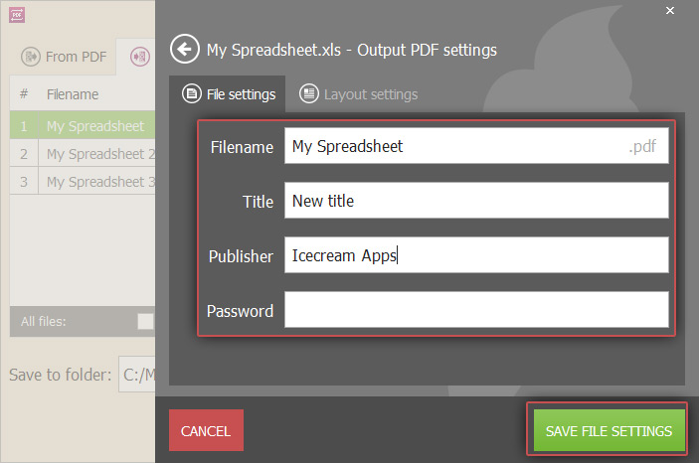Click the CANCEL button

coord(206,430)
